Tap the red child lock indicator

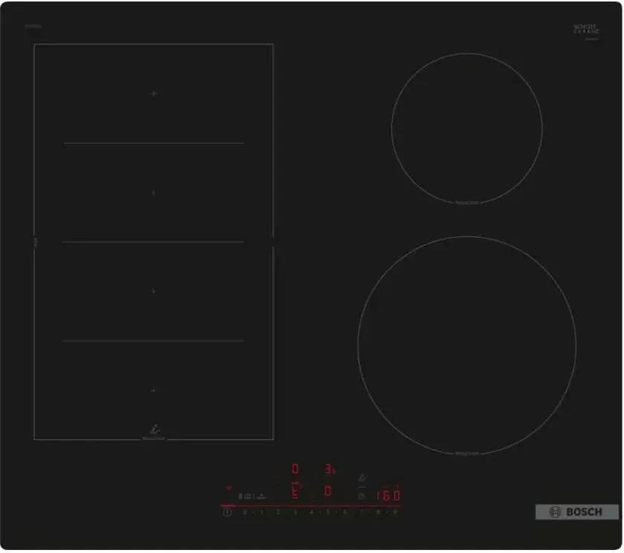pos(229,488)
